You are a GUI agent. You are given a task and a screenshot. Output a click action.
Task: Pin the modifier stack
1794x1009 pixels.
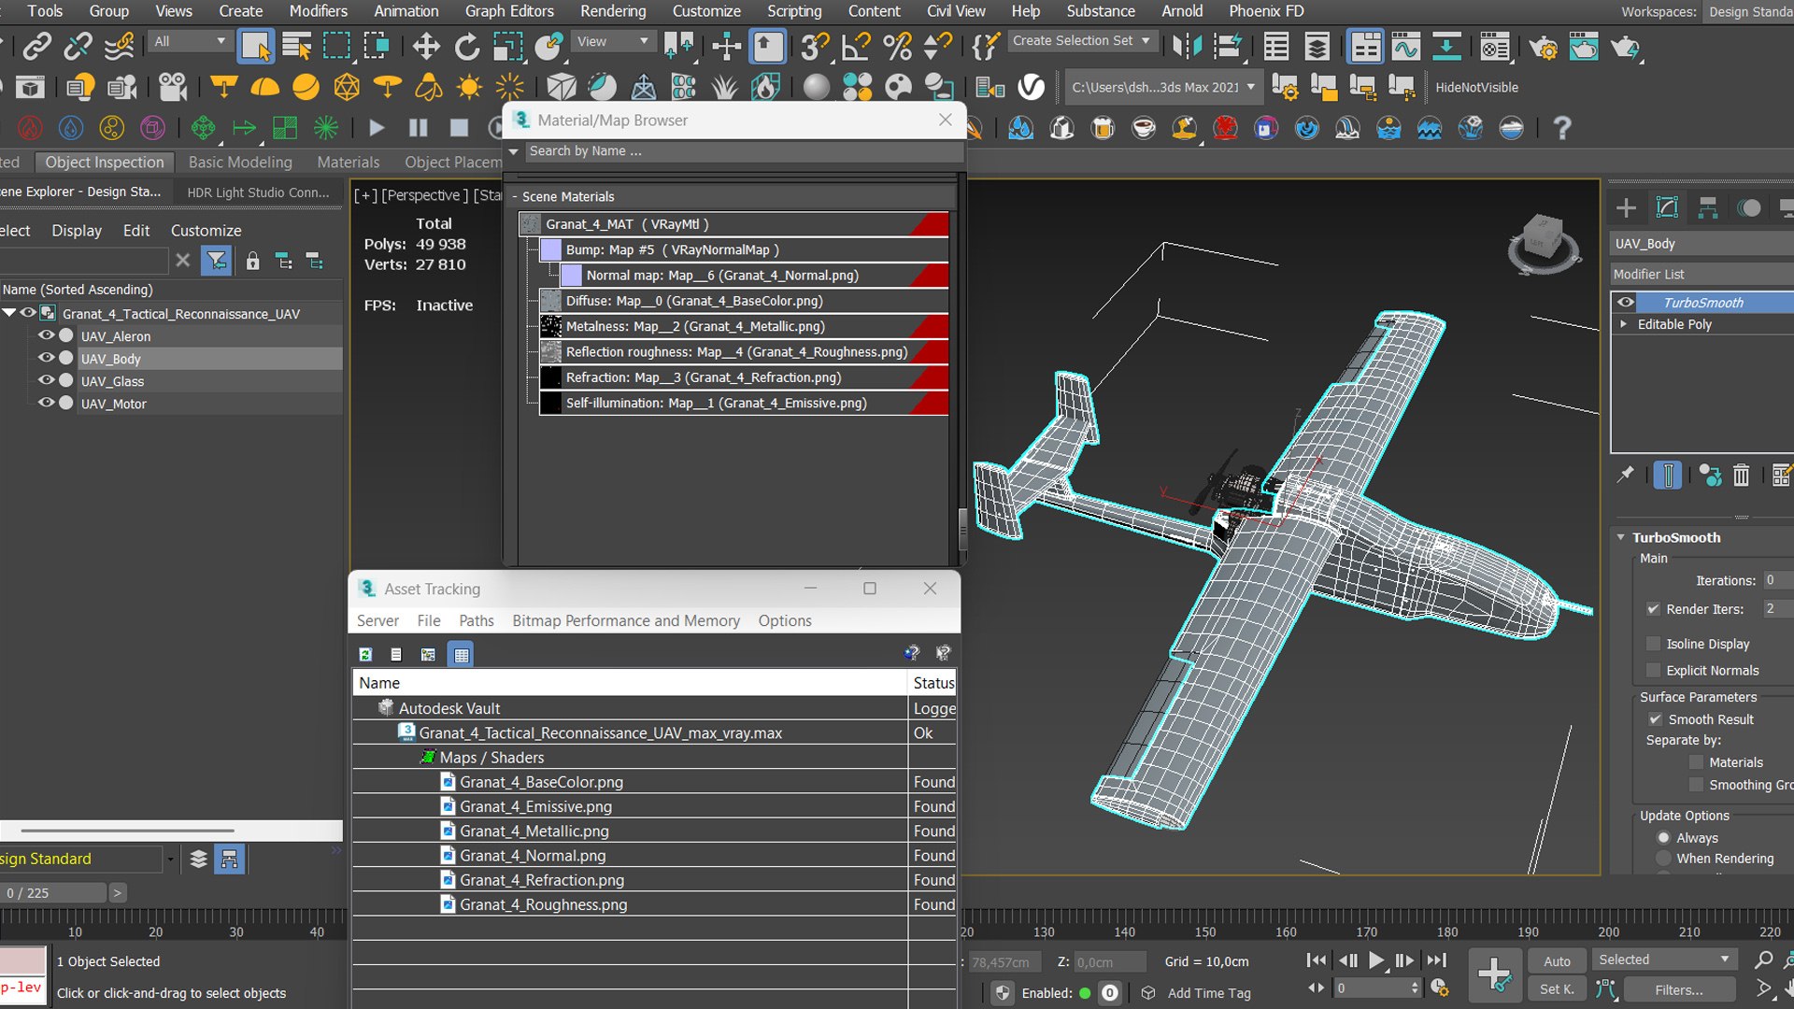tap(1626, 476)
